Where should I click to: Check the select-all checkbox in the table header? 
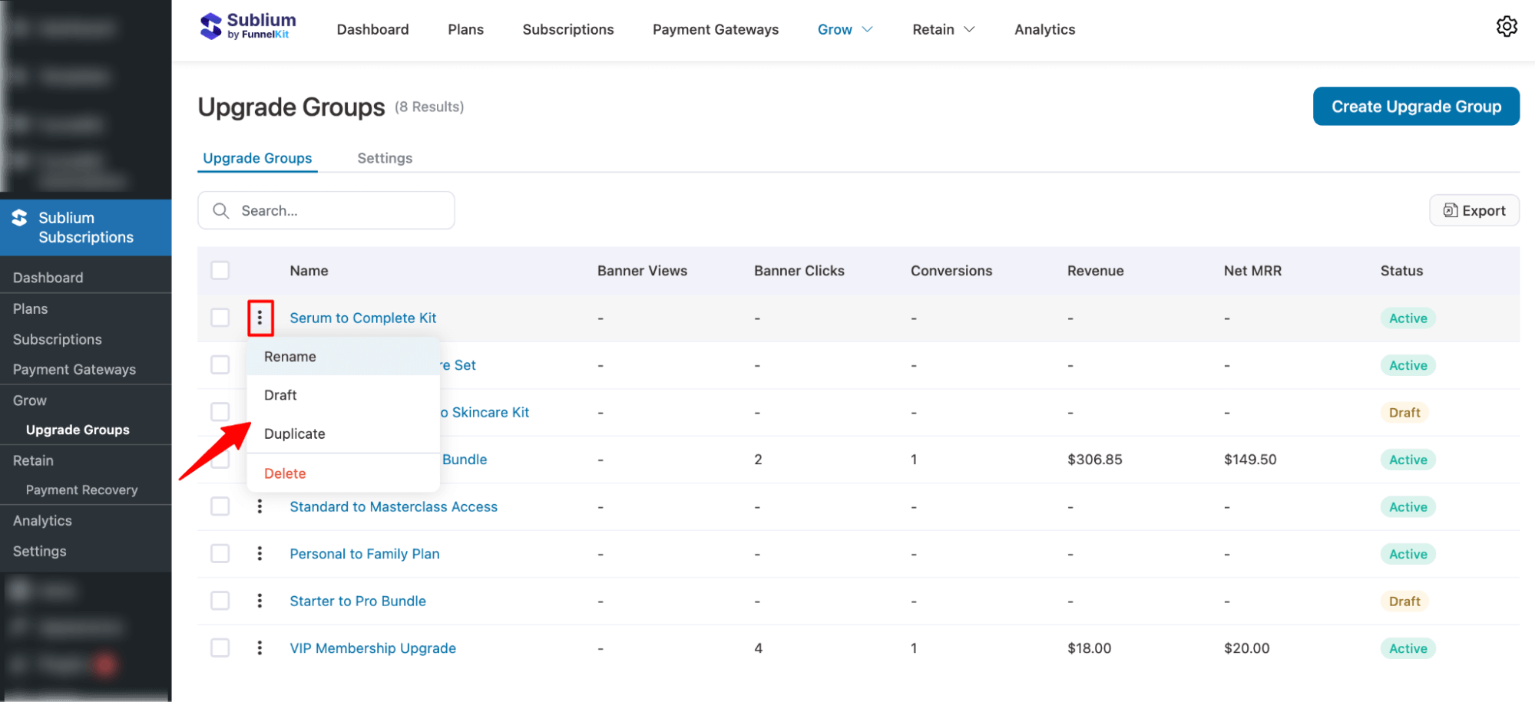(220, 270)
